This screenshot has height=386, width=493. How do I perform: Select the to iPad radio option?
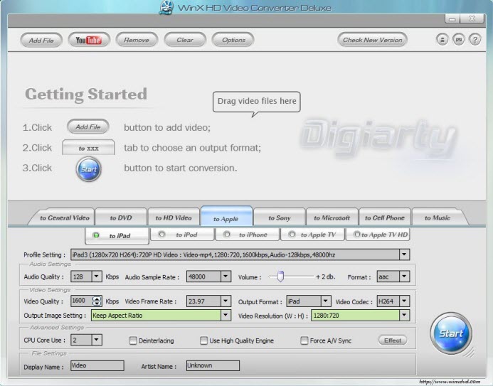coord(96,235)
